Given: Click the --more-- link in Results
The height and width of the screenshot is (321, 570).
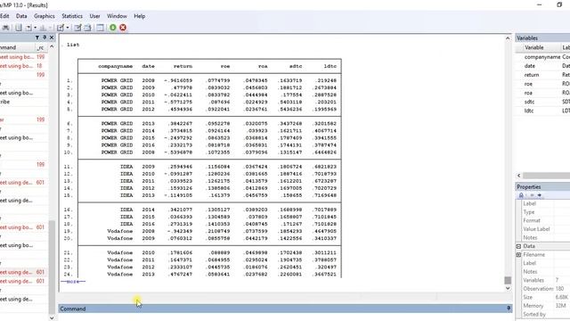Looking at the screenshot, I should pos(73,282).
